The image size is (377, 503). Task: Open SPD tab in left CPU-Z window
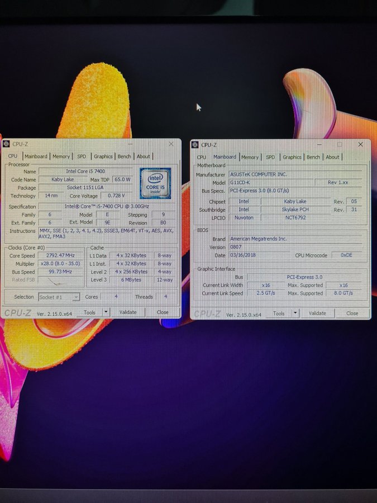coord(82,156)
